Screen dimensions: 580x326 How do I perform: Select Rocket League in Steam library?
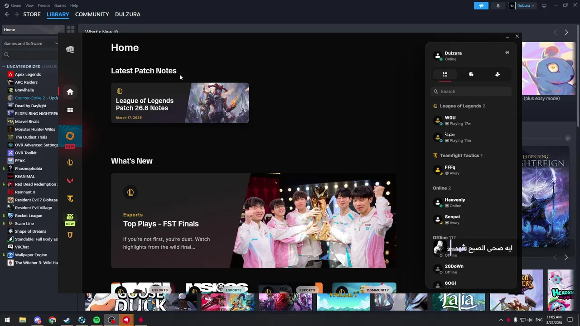click(28, 216)
